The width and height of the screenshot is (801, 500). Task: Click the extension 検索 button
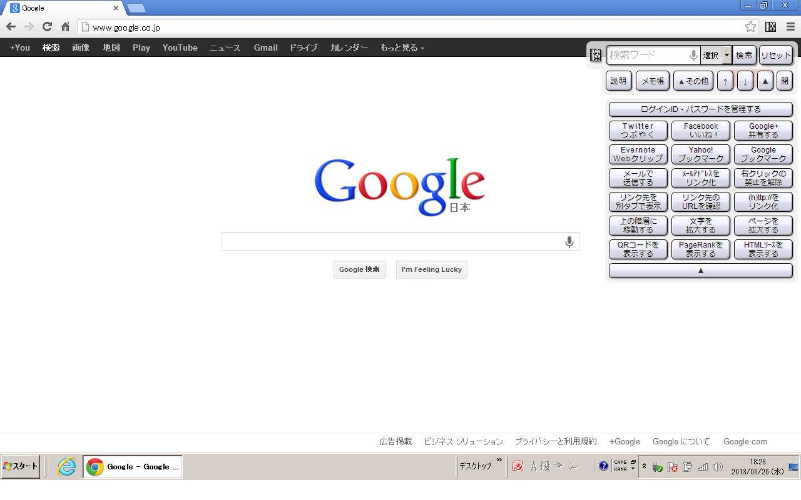coord(745,55)
